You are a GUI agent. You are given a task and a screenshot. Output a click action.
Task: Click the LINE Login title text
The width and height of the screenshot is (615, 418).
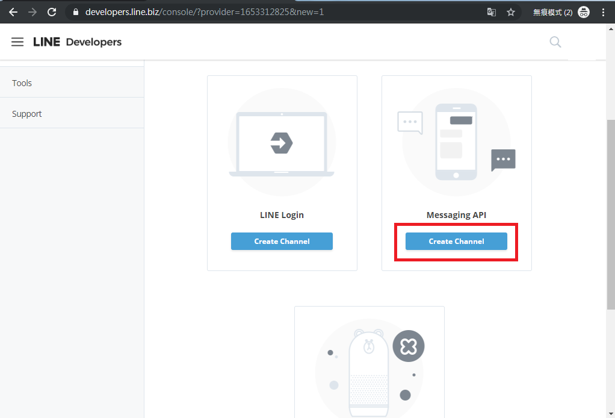click(x=282, y=215)
